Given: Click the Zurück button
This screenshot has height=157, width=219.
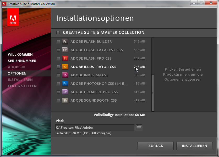Looking at the screenshot, I should coord(156,146).
